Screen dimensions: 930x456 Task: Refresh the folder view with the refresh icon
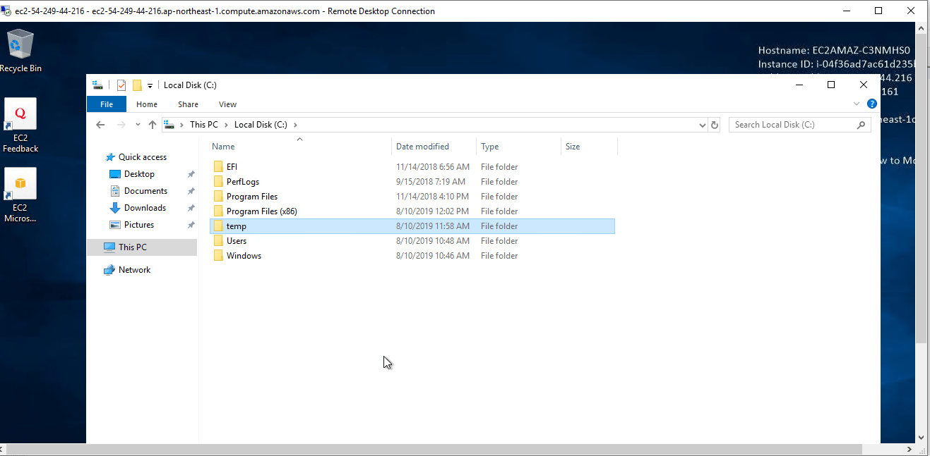pos(714,125)
